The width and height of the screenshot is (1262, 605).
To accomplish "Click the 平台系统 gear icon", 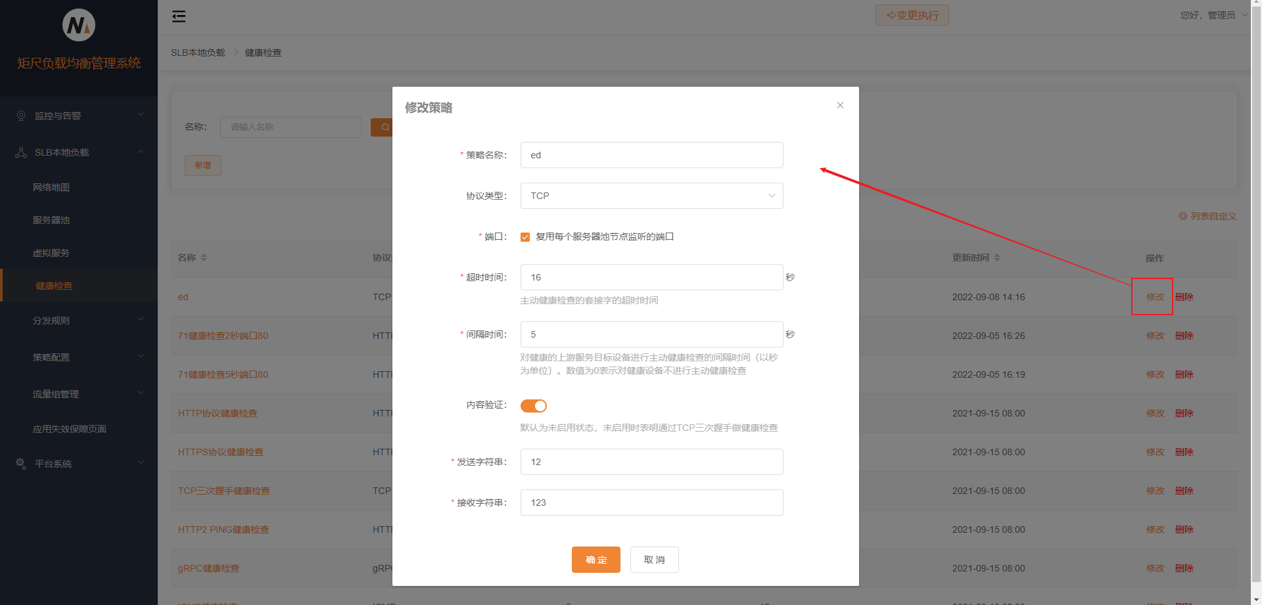I will (21, 464).
